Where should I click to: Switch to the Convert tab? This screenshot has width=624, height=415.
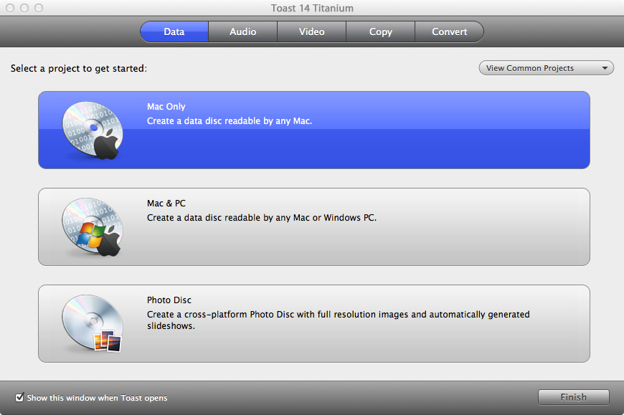(x=449, y=32)
